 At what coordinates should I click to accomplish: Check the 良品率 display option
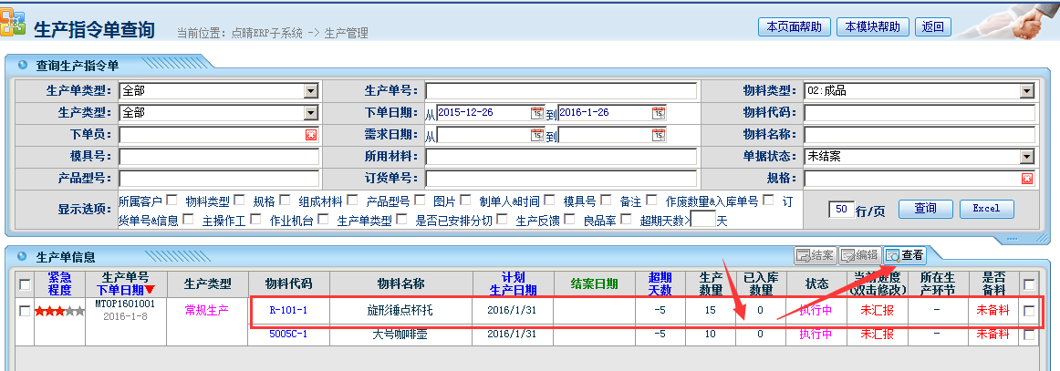coord(626,220)
